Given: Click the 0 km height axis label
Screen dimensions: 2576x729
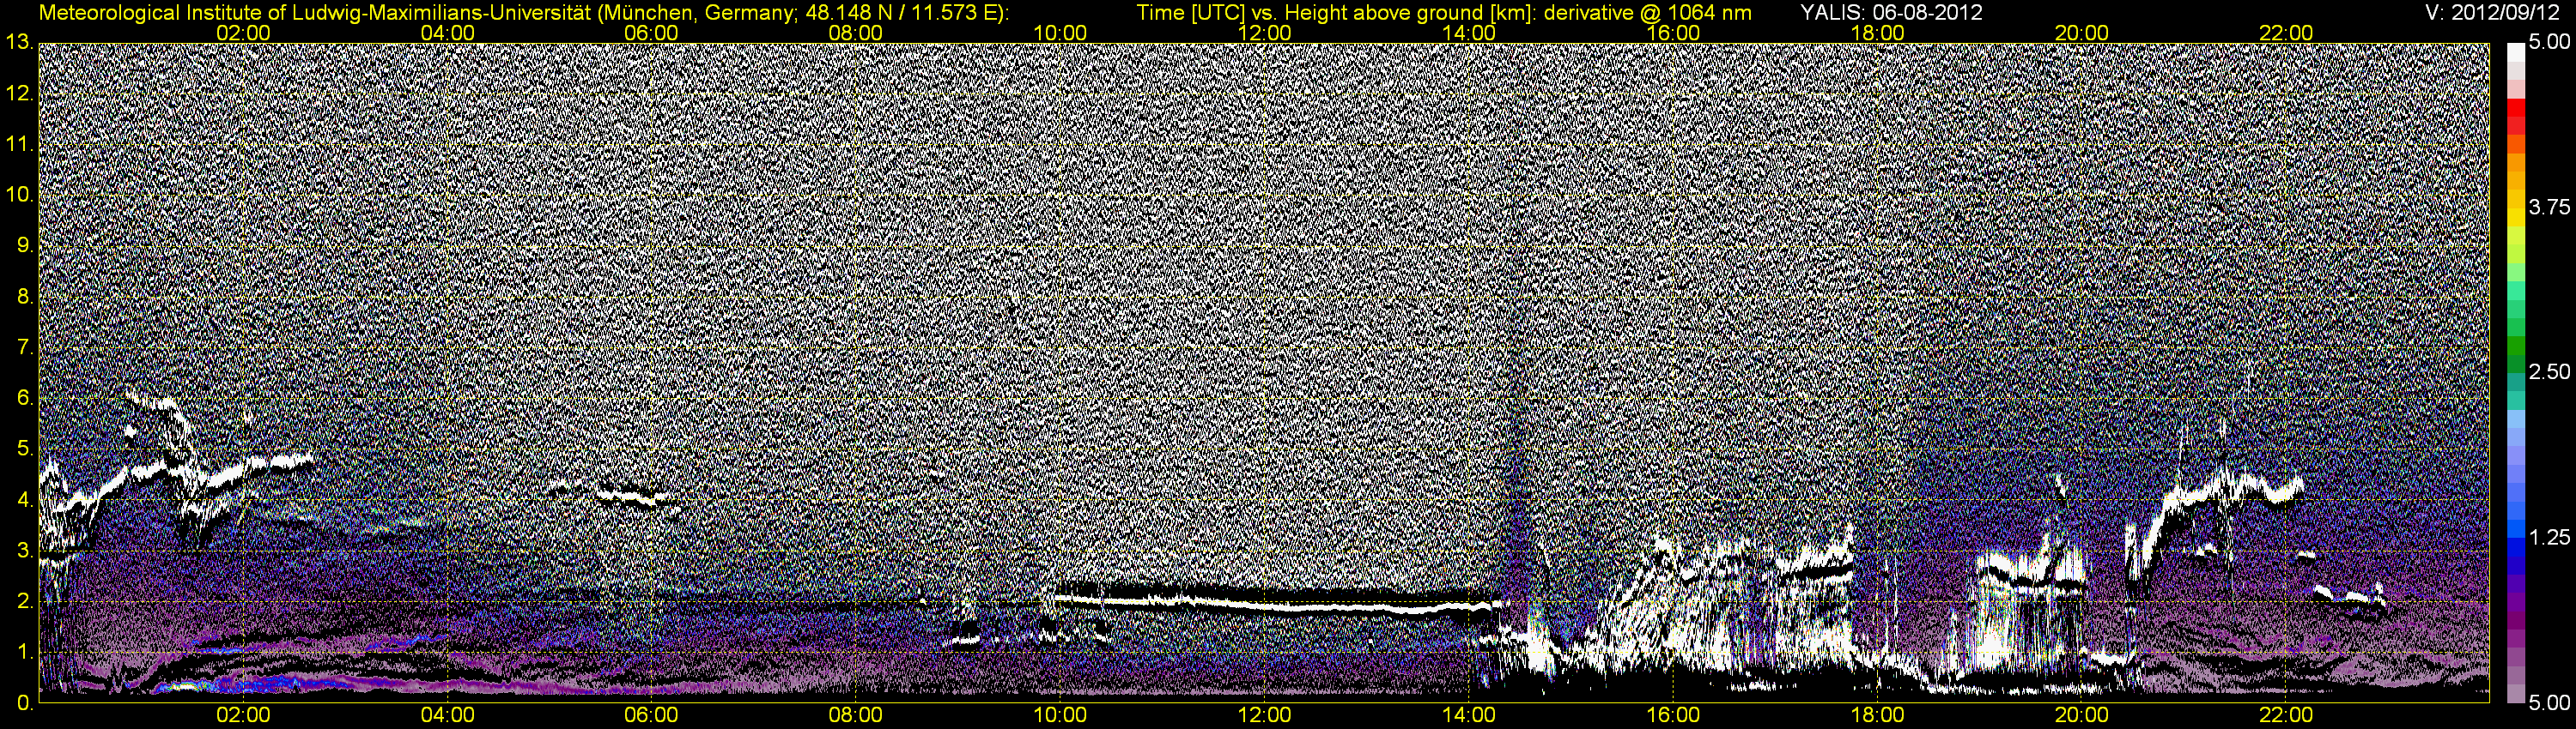Looking at the screenshot, I should click(24, 704).
